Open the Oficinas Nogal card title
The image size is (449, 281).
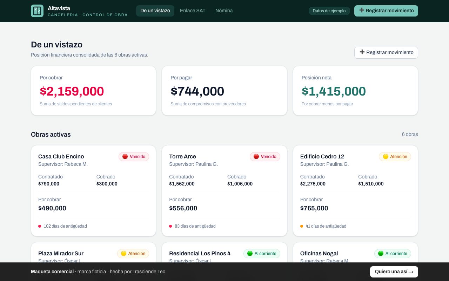pos(319,254)
